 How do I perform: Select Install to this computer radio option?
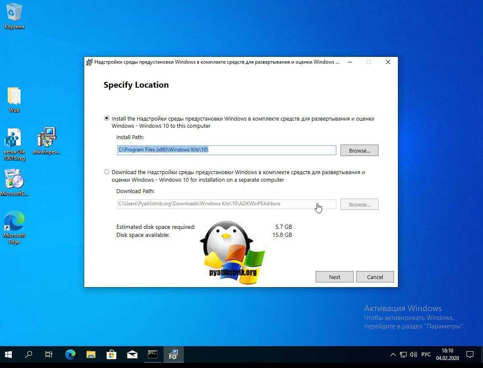(x=107, y=118)
